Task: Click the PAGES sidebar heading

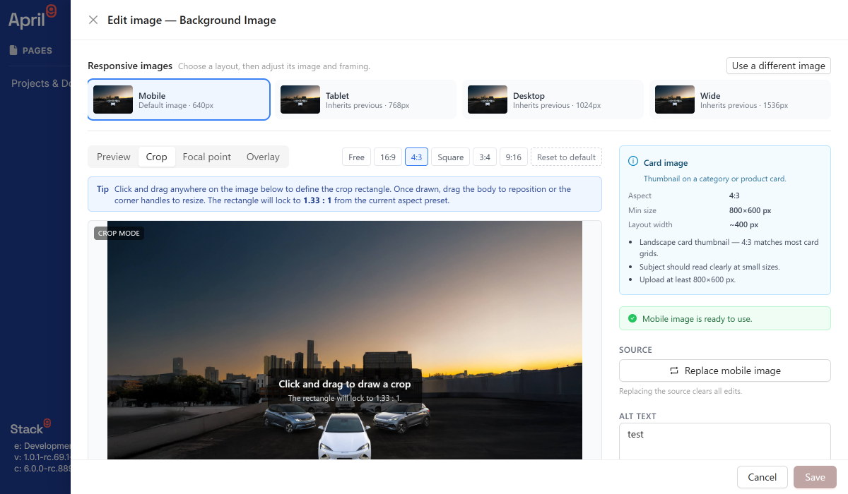Action: click(37, 51)
